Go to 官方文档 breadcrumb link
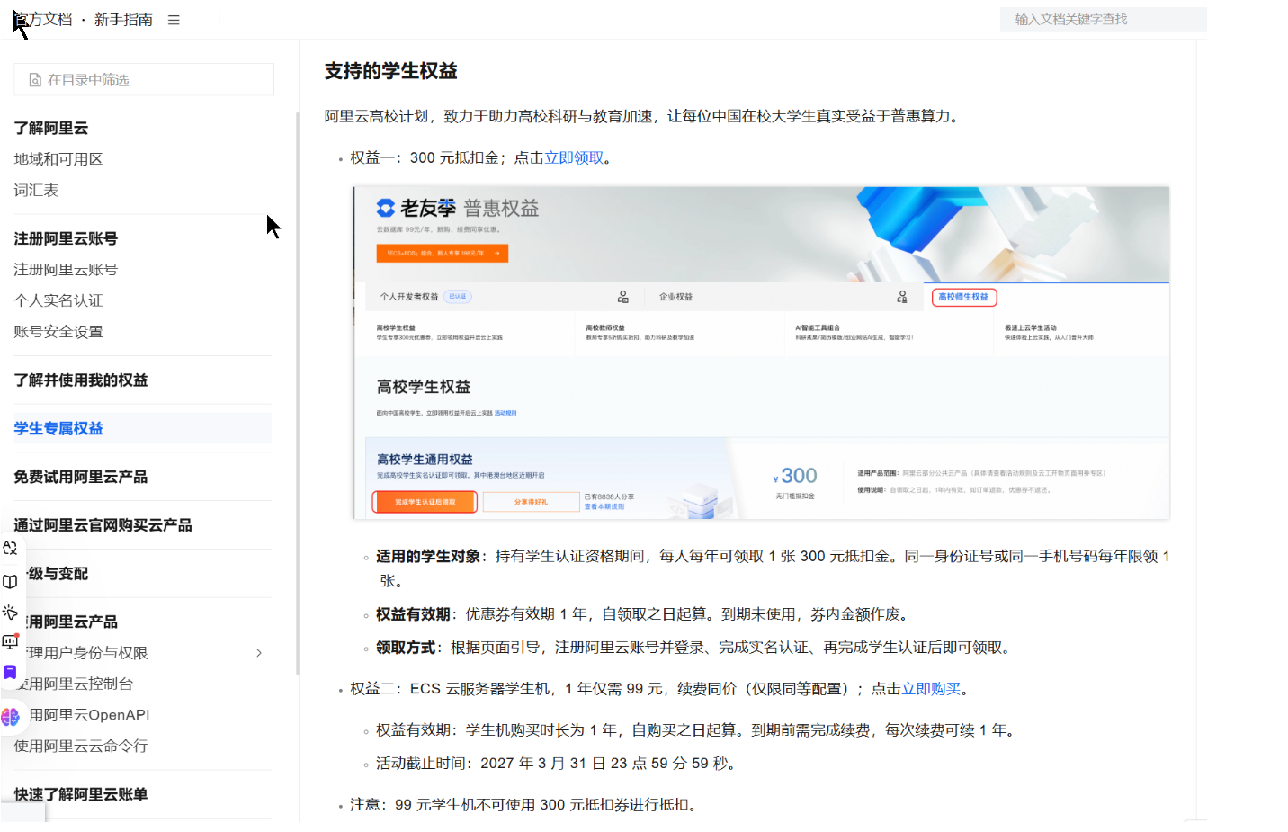This screenshot has width=1288, height=832. 42,20
